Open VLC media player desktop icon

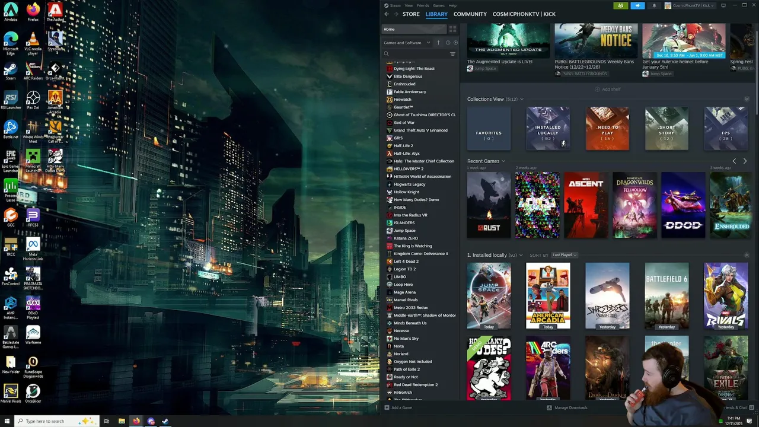33,43
